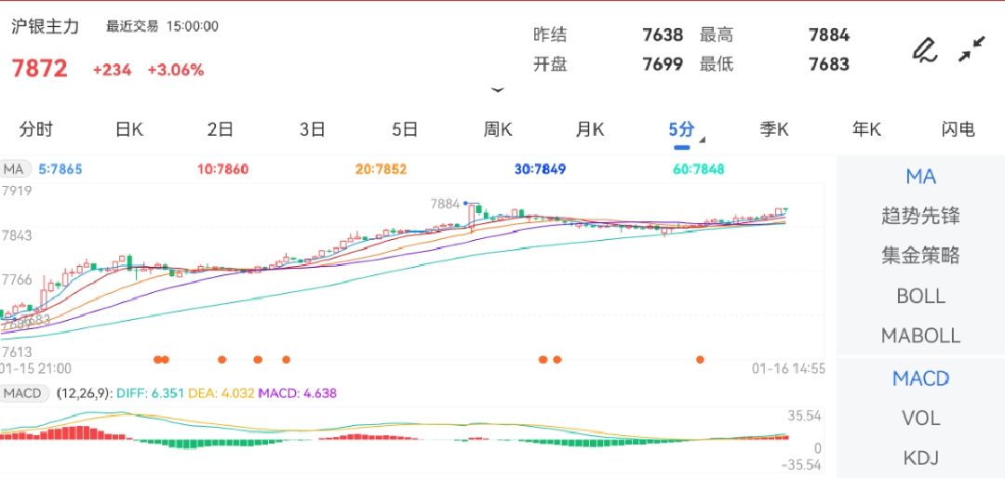Click the MACD indicator label badge
The image size is (1005, 478).
pos(23,392)
